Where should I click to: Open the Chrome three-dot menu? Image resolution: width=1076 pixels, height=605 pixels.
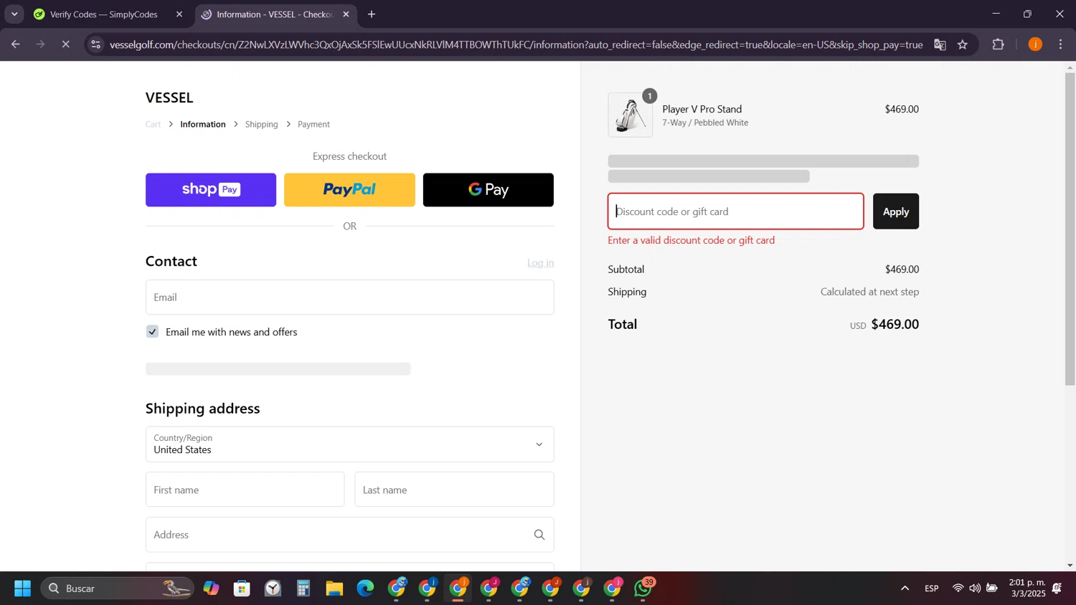pos(1061,44)
